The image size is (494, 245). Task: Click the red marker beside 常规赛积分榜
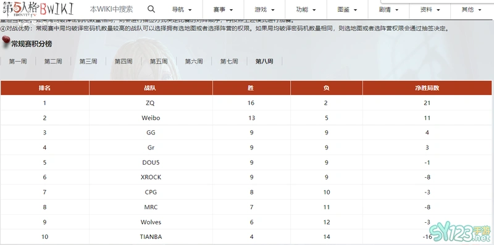click(x=6, y=42)
